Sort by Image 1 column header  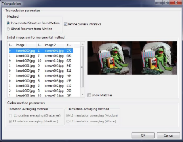click(x=25, y=45)
